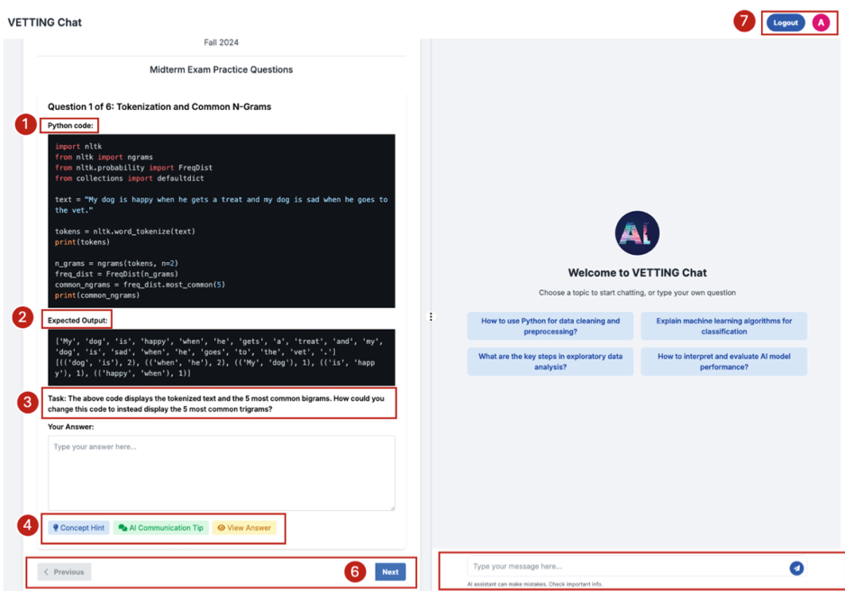Send the message with paper plane icon
Viewport: 845px width, 591px height.
[796, 568]
